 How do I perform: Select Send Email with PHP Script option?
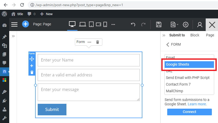(x=189, y=78)
